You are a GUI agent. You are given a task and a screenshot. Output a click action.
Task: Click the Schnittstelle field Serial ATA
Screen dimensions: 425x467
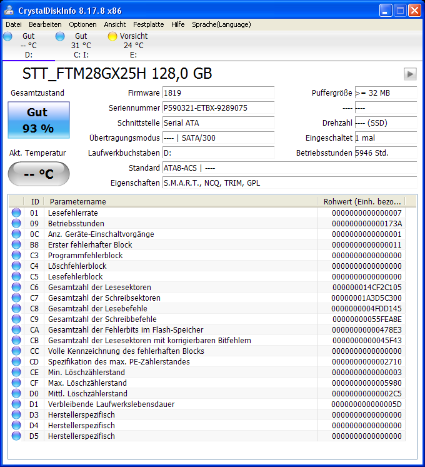(218, 123)
